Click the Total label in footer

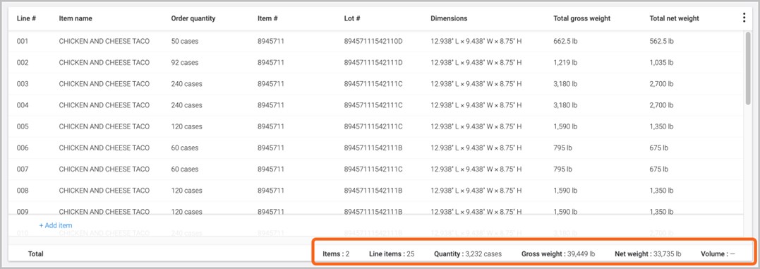click(36, 253)
